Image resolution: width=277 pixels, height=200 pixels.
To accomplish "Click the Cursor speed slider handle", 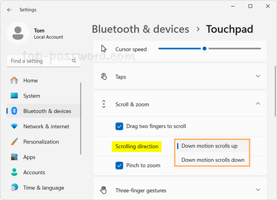I will (205, 48).
